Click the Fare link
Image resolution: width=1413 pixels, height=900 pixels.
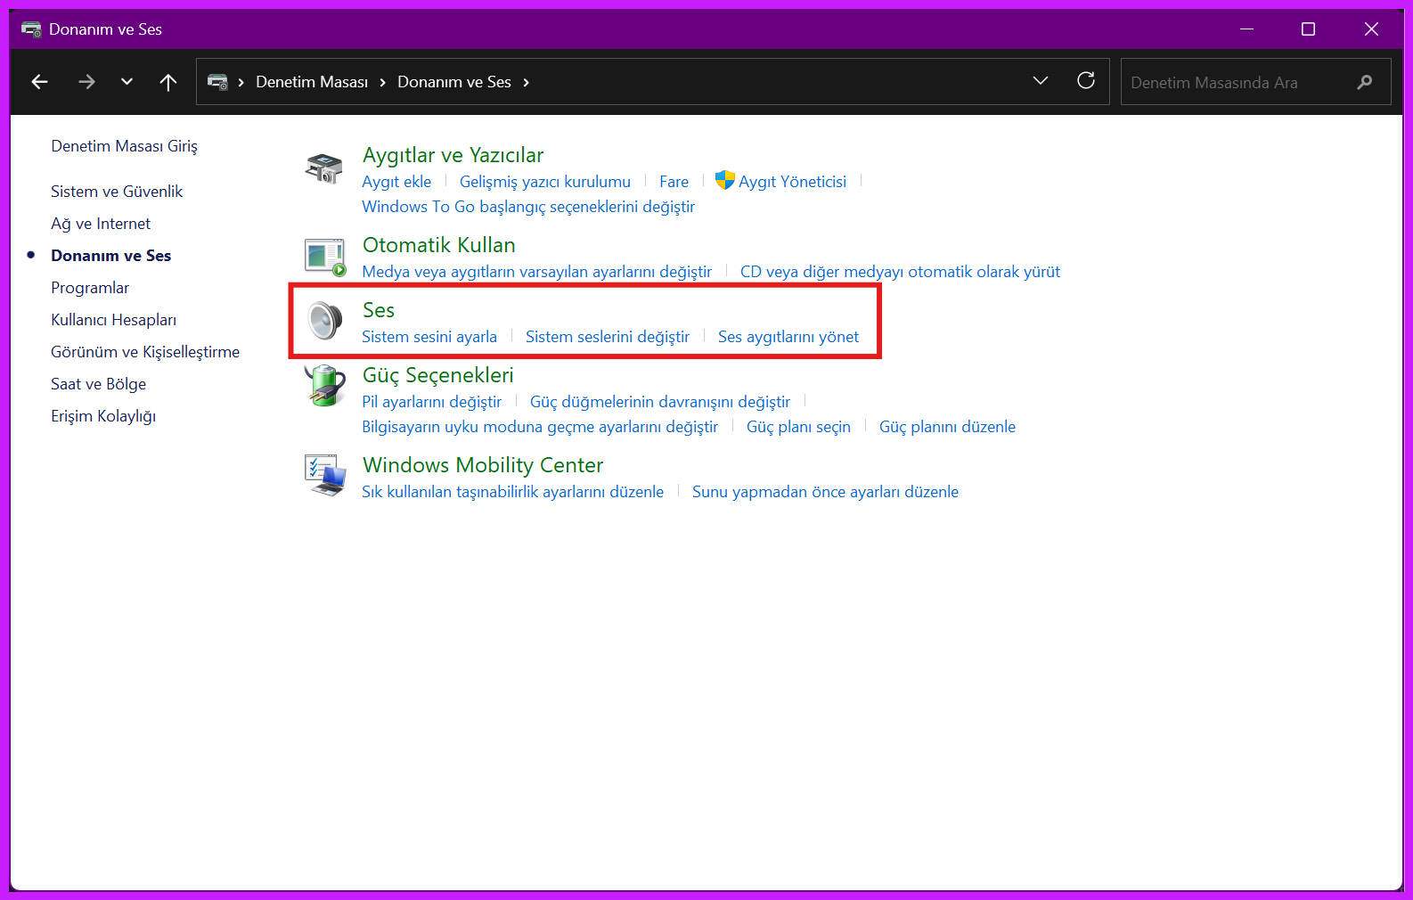click(674, 182)
